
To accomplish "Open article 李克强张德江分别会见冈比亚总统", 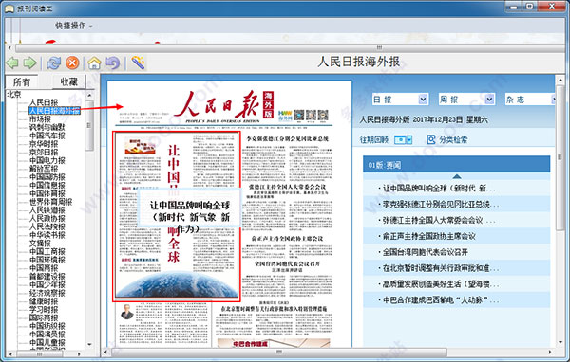I will pos(440,204).
